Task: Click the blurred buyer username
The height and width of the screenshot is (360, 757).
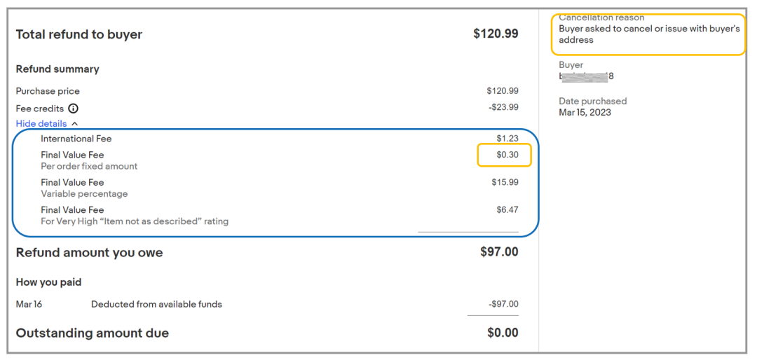Action: coord(586,76)
